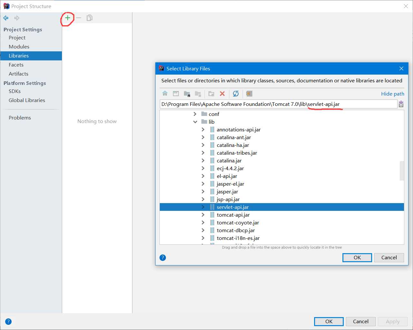Viewport: 413px width, 330px height.
Task: Click the green plus New Project Library icon
Action: pyautogui.click(x=67, y=18)
